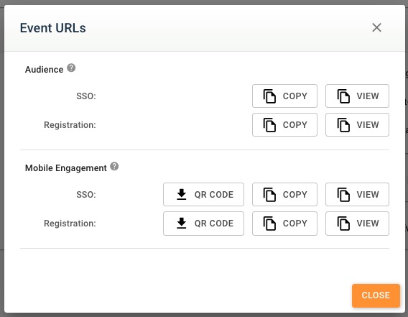Select the Audience section heading
This screenshot has width=408, height=317.
pos(44,70)
